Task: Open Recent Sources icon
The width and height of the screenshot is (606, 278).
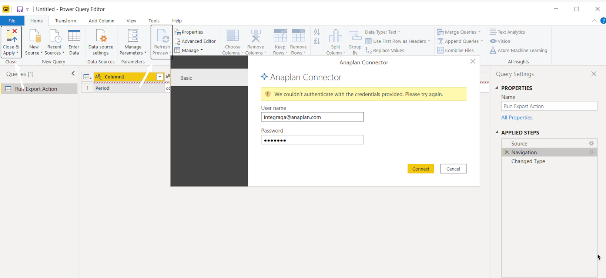Action: 55,36
